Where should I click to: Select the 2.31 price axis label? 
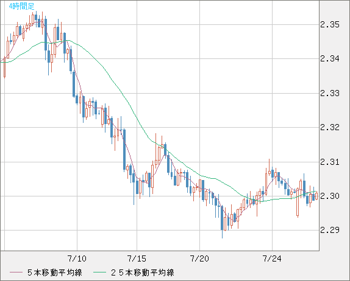point(330,162)
